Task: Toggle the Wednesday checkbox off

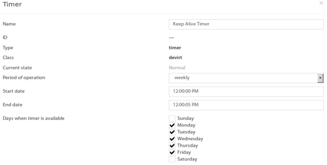Action: 172,139
